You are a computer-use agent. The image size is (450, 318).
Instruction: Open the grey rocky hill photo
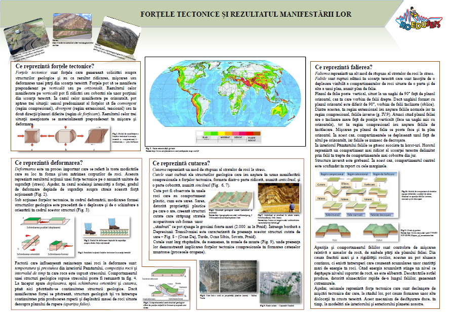118,35
